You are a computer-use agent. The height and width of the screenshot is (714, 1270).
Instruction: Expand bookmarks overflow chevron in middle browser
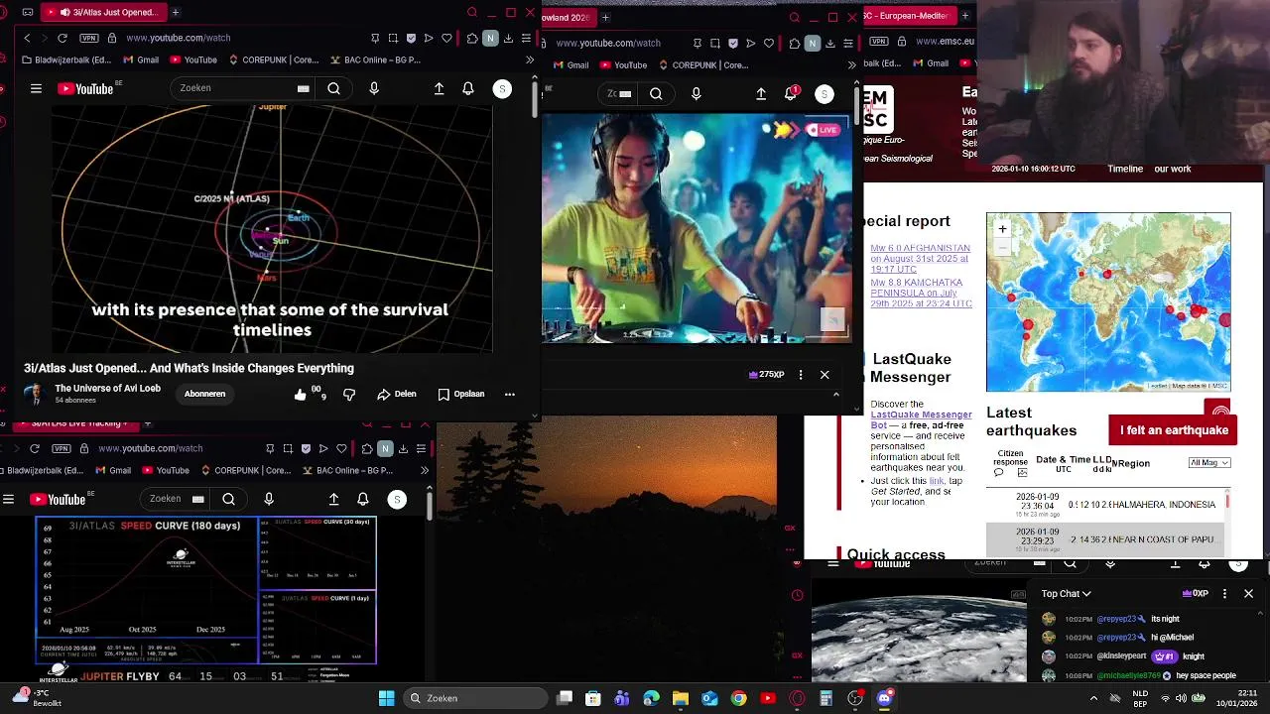[852, 64]
